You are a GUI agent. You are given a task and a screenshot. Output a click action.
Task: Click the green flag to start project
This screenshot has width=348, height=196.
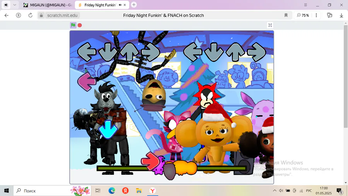click(73, 25)
